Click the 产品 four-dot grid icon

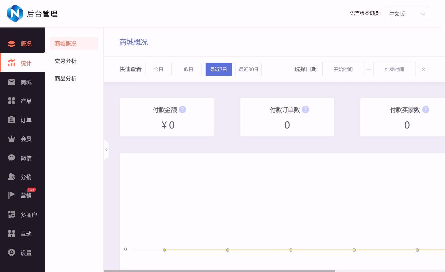pyautogui.click(x=12, y=101)
